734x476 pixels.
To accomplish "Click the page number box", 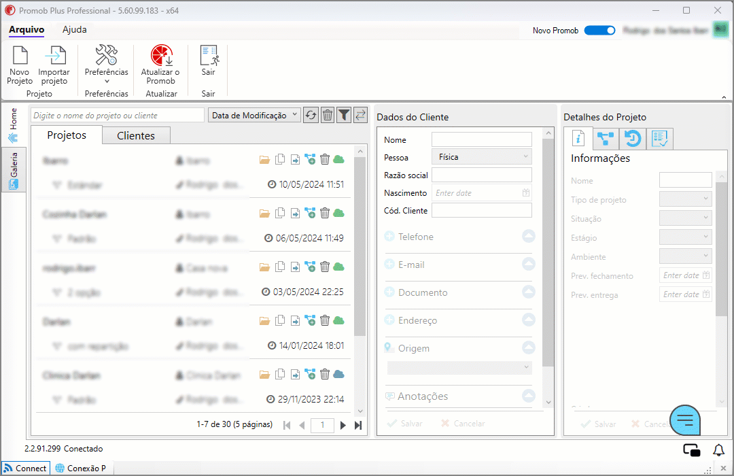I will tap(323, 425).
